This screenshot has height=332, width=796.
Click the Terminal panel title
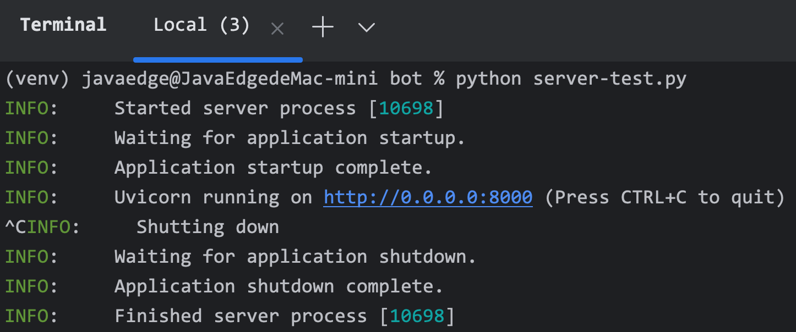63,25
